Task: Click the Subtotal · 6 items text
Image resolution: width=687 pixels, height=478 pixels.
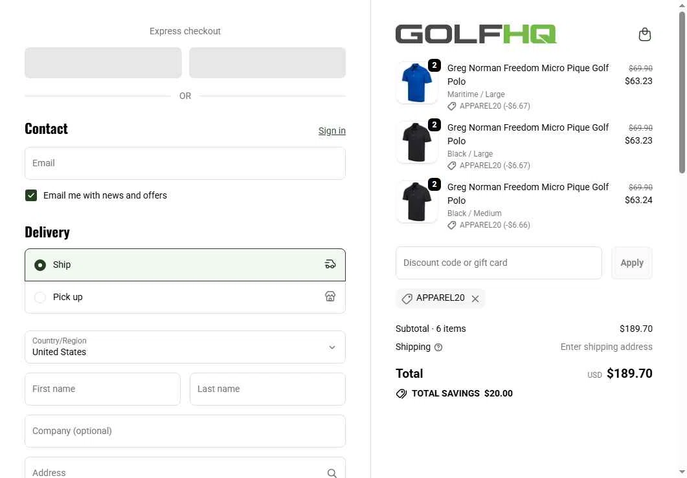Action: click(431, 329)
